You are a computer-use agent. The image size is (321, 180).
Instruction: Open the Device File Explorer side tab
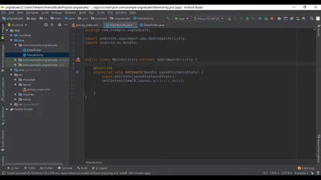[318, 148]
